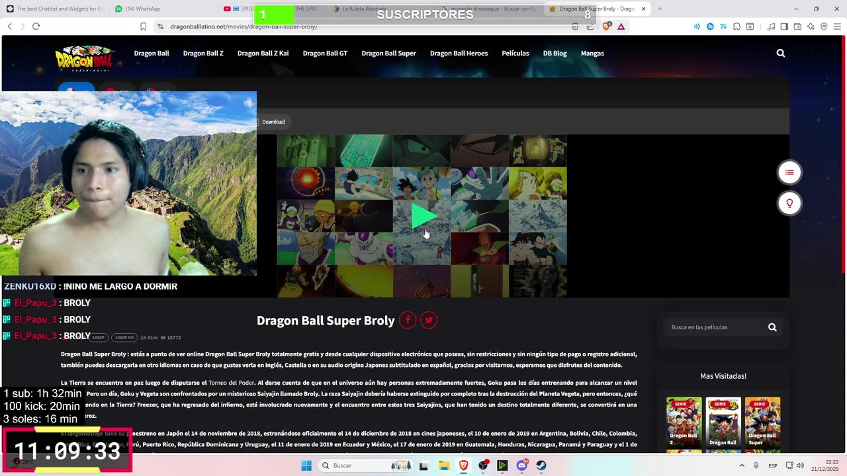
Task: Open the Dragon Ball Z series thumbnail
Action: coord(684,422)
